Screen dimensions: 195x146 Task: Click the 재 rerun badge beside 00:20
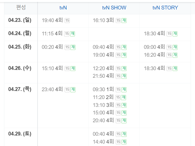tap(73, 47)
